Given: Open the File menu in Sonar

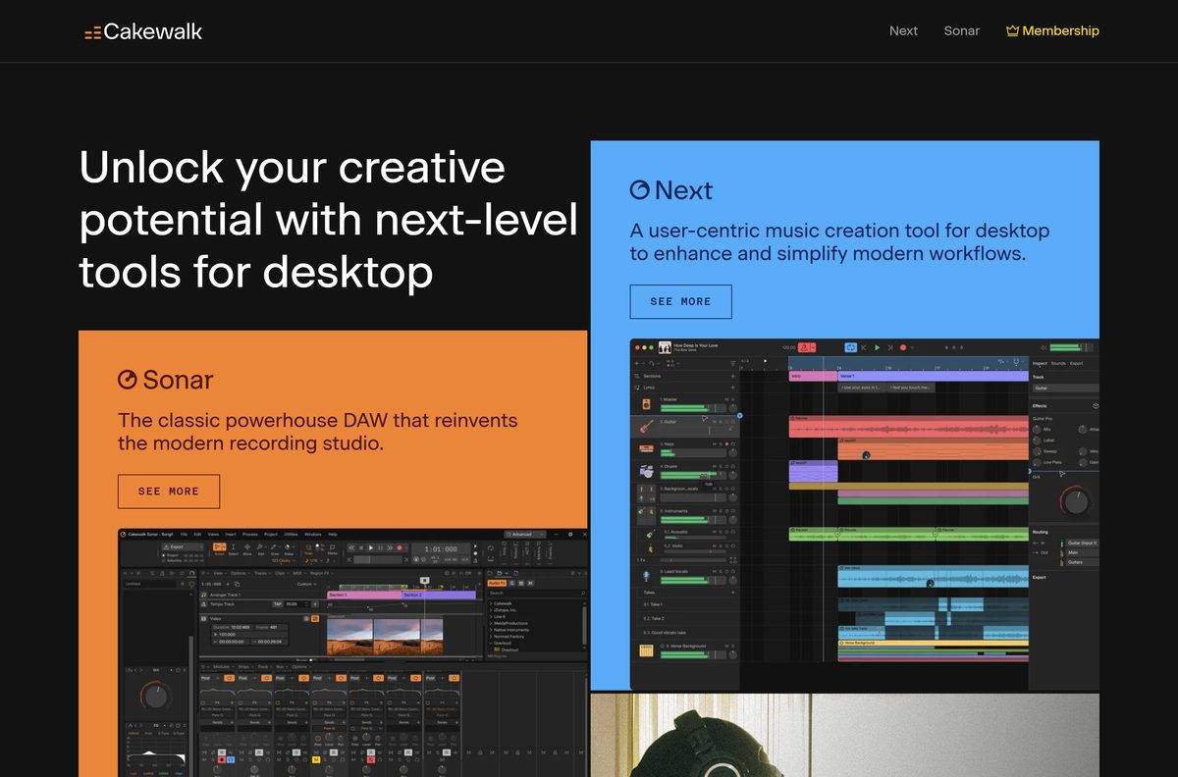Looking at the screenshot, I should [x=184, y=534].
